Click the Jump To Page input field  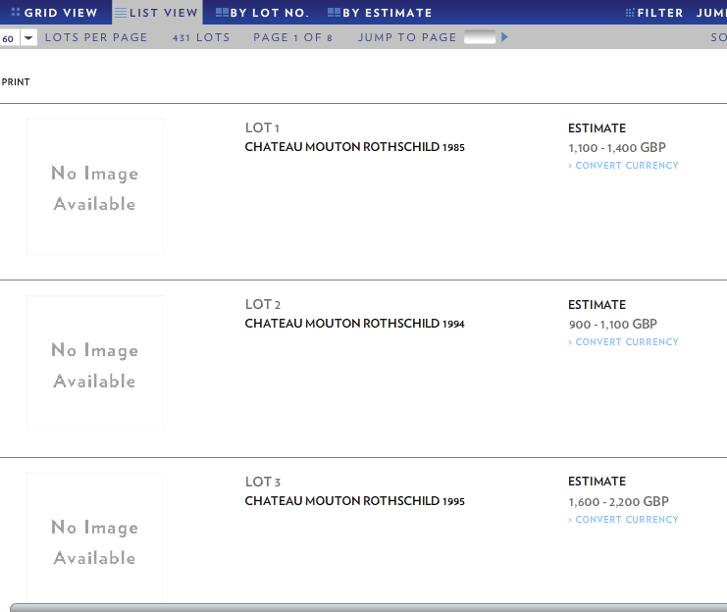pos(480,37)
